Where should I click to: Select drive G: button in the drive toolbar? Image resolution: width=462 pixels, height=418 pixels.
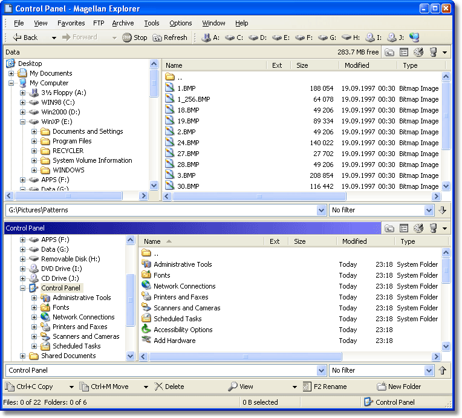point(327,38)
